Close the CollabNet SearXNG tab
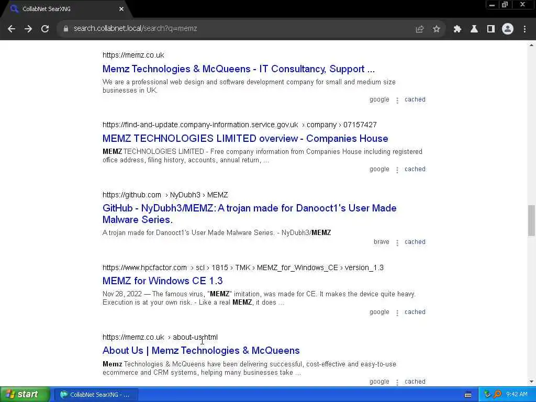This screenshot has width=536, height=402. click(121, 9)
